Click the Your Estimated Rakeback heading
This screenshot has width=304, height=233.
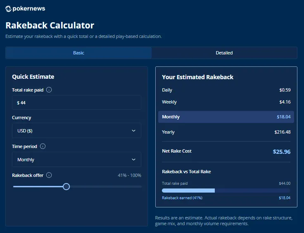point(197,77)
